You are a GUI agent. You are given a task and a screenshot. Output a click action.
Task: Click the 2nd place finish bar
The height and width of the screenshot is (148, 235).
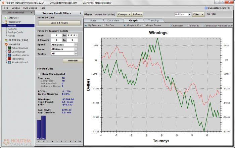(x=43, y=128)
